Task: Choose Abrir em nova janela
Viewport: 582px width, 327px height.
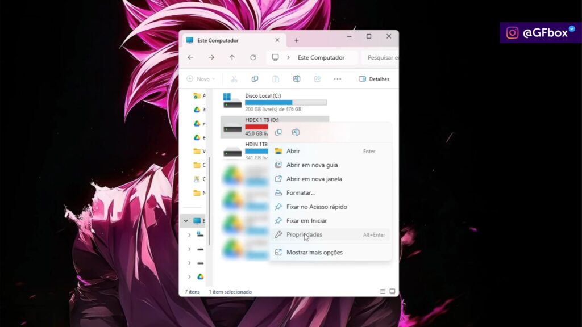Action: [x=330, y=179]
